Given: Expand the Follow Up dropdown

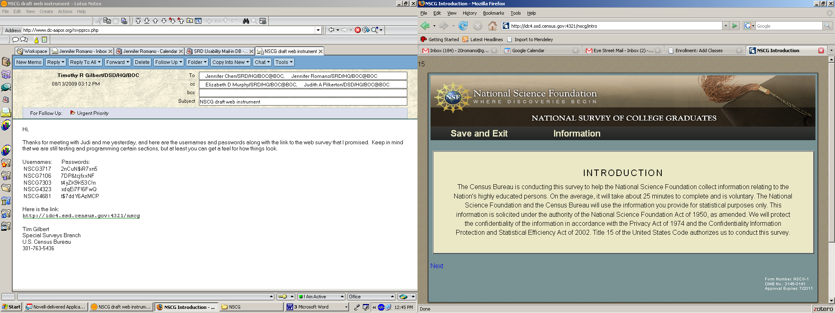Looking at the screenshot, I should [169, 62].
